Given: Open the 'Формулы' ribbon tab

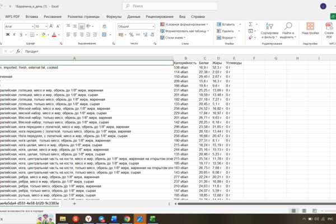Looking at the screenshot, I should point(114,16).
